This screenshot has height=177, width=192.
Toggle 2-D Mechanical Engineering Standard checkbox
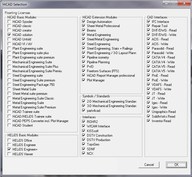[x=84, y=101]
